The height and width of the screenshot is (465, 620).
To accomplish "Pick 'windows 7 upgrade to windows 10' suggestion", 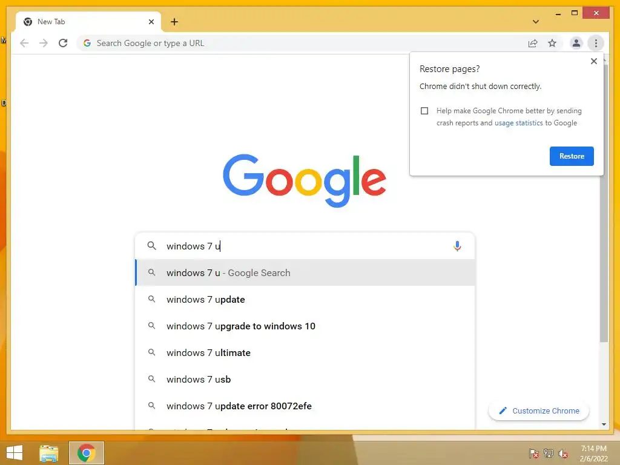I will click(x=305, y=326).
